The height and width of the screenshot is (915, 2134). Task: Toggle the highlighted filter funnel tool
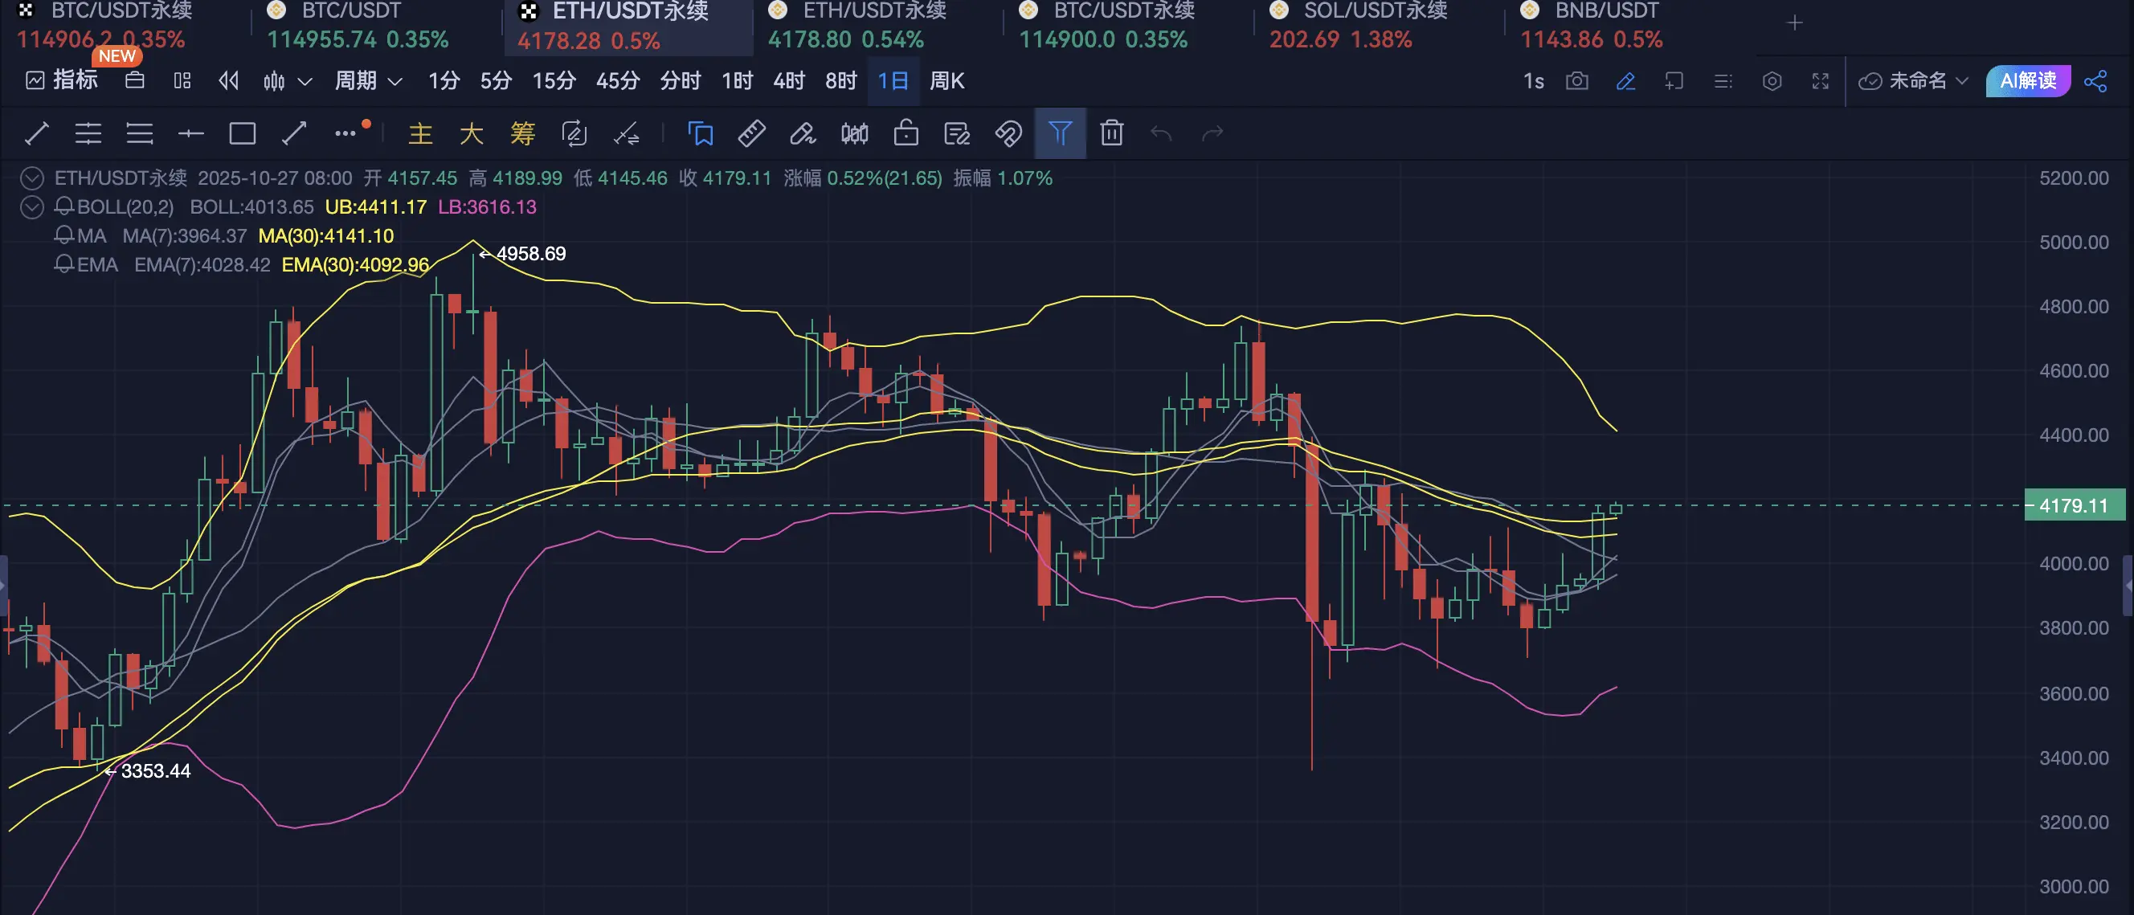pos(1060,133)
